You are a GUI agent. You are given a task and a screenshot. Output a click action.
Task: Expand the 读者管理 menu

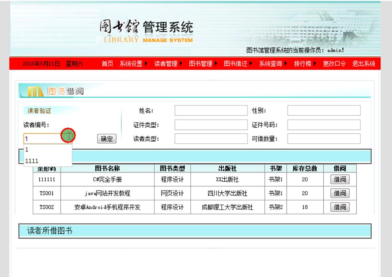click(168, 64)
